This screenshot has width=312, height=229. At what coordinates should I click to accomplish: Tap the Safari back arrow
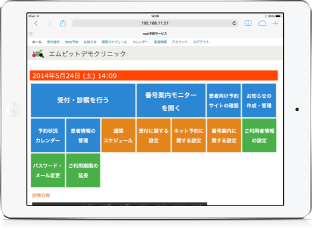36,24
